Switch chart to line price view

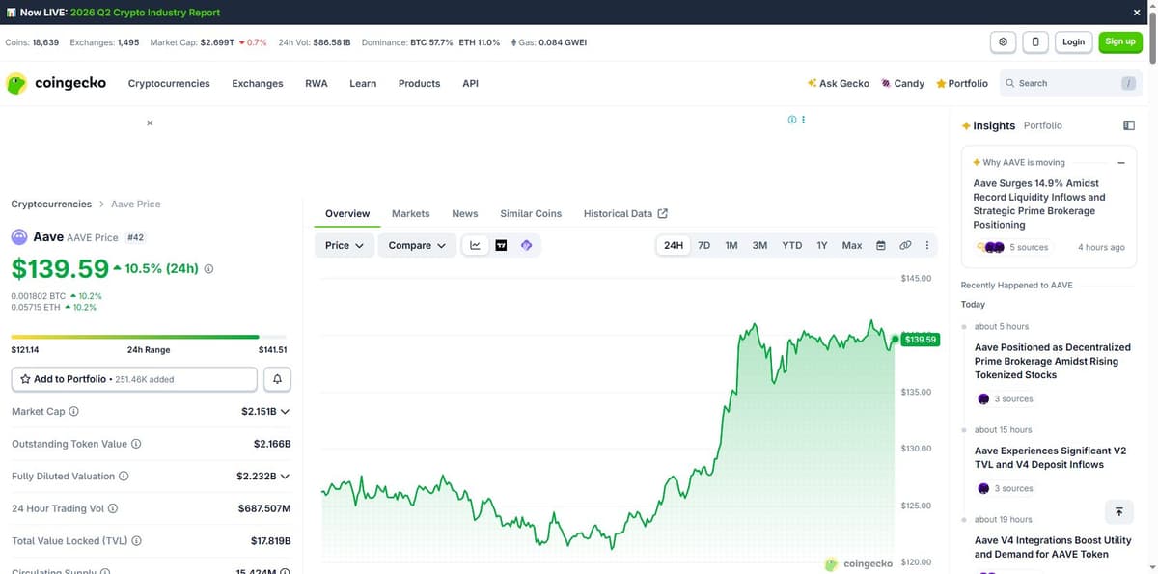[x=475, y=245]
